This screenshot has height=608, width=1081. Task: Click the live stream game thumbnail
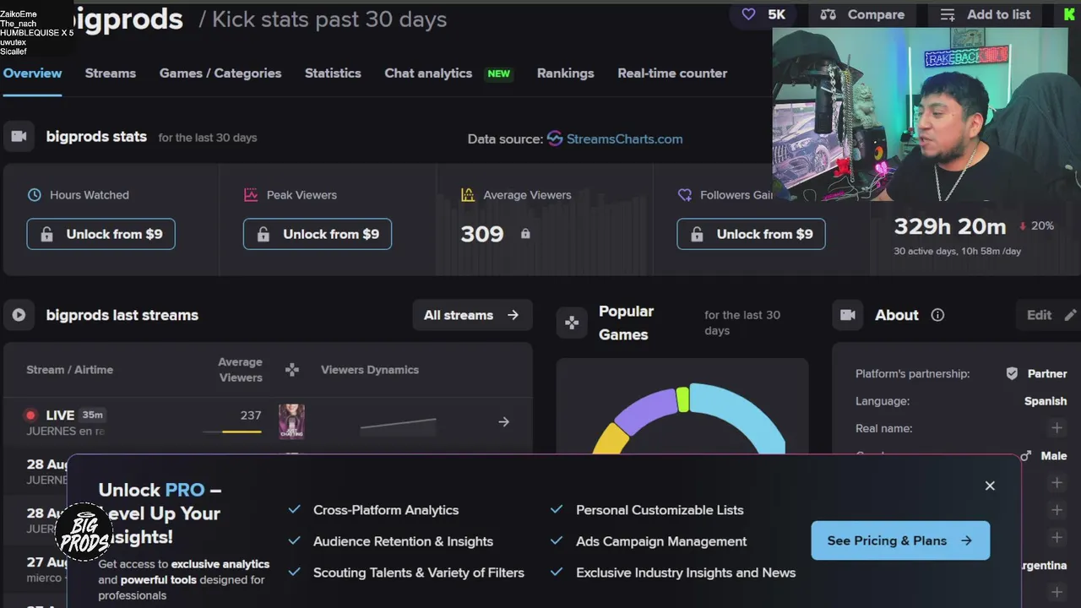pyautogui.click(x=291, y=421)
